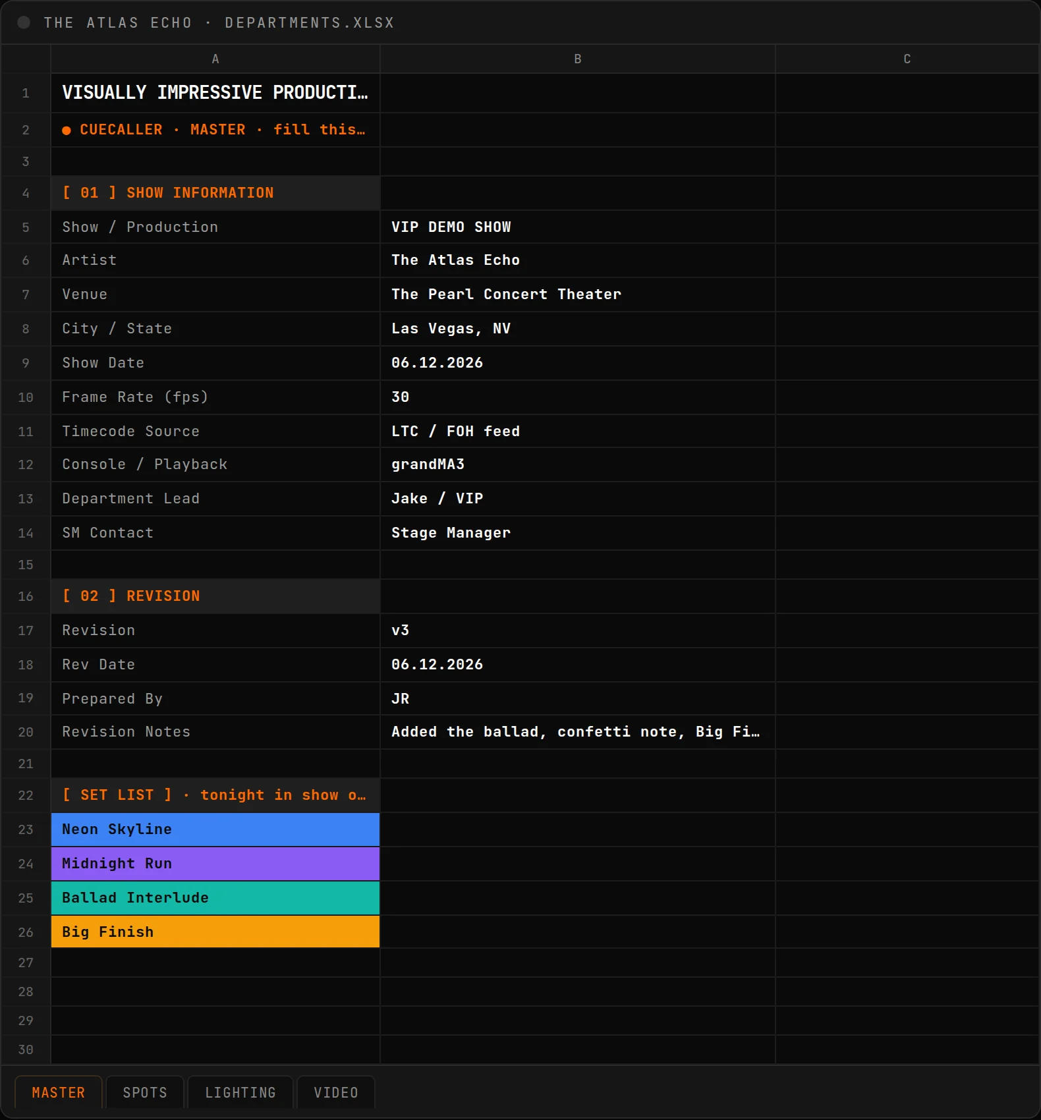The width and height of the screenshot is (1041, 1120).
Task: Select the Neon Skyline blue cell
Action: [215, 829]
